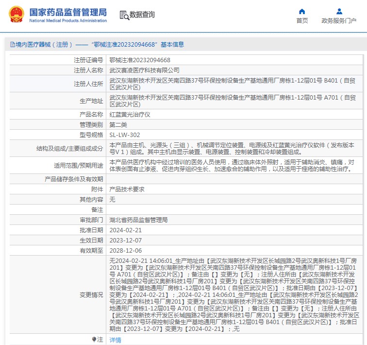Click the national emblem logo

click(17, 15)
